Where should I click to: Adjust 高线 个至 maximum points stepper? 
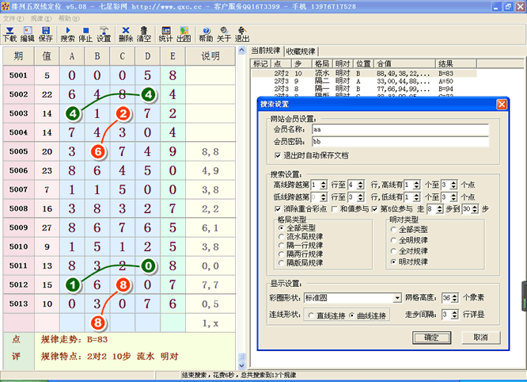pyautogui.click(x=453, y=185)
